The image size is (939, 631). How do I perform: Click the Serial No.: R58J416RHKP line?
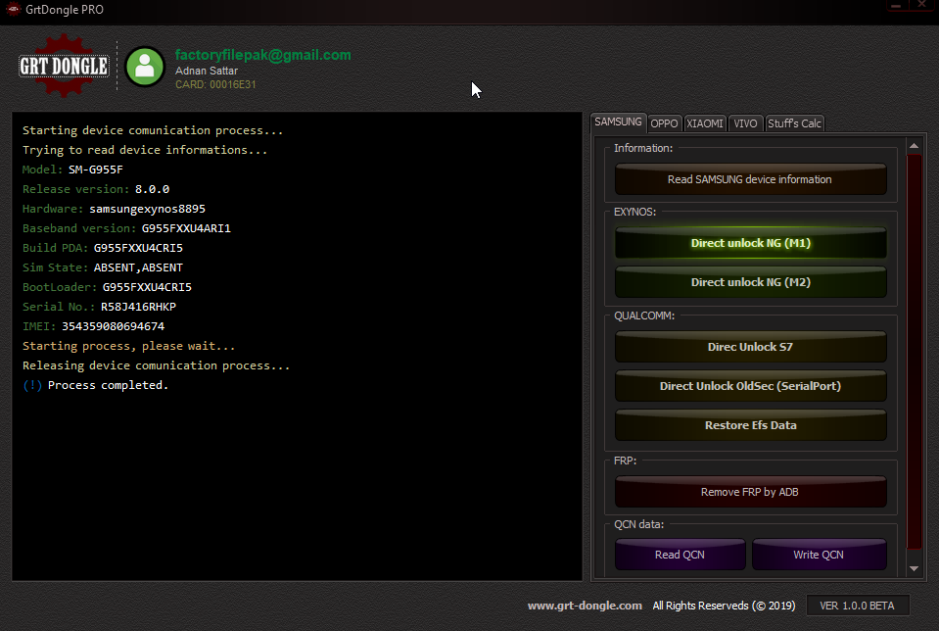click(100, 307)
